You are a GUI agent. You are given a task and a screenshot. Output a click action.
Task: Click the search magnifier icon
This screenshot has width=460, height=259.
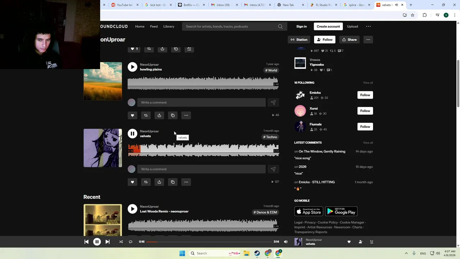[x=280, y=26]
